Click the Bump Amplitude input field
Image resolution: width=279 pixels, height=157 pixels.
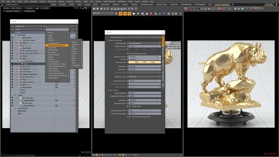(145, 93)
